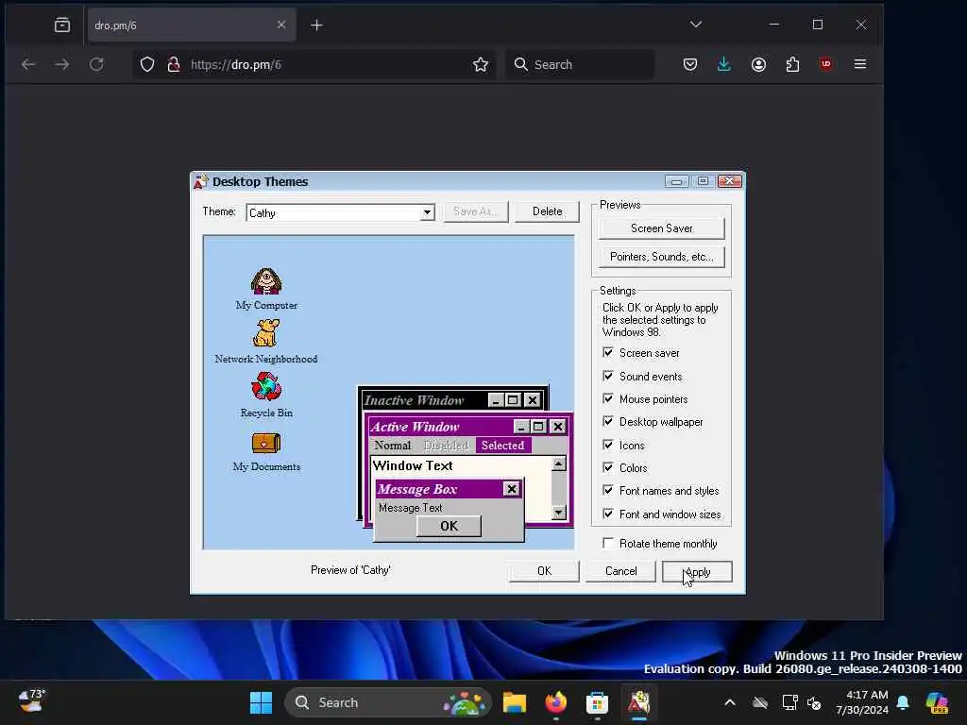Disable Desktop wallpaper setting
The width and height of the screenshot is (967, 725).
click(x=608, y=421)
